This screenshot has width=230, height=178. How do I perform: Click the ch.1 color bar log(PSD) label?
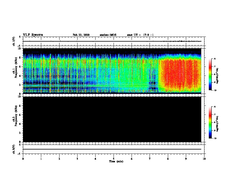click(217, 76)
